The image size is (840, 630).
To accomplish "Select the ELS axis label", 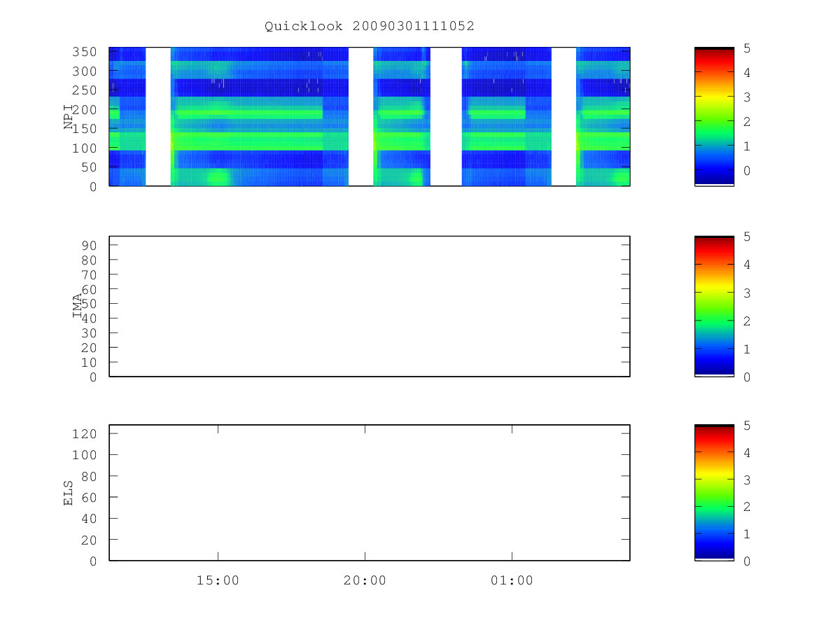I will (69, 493).
